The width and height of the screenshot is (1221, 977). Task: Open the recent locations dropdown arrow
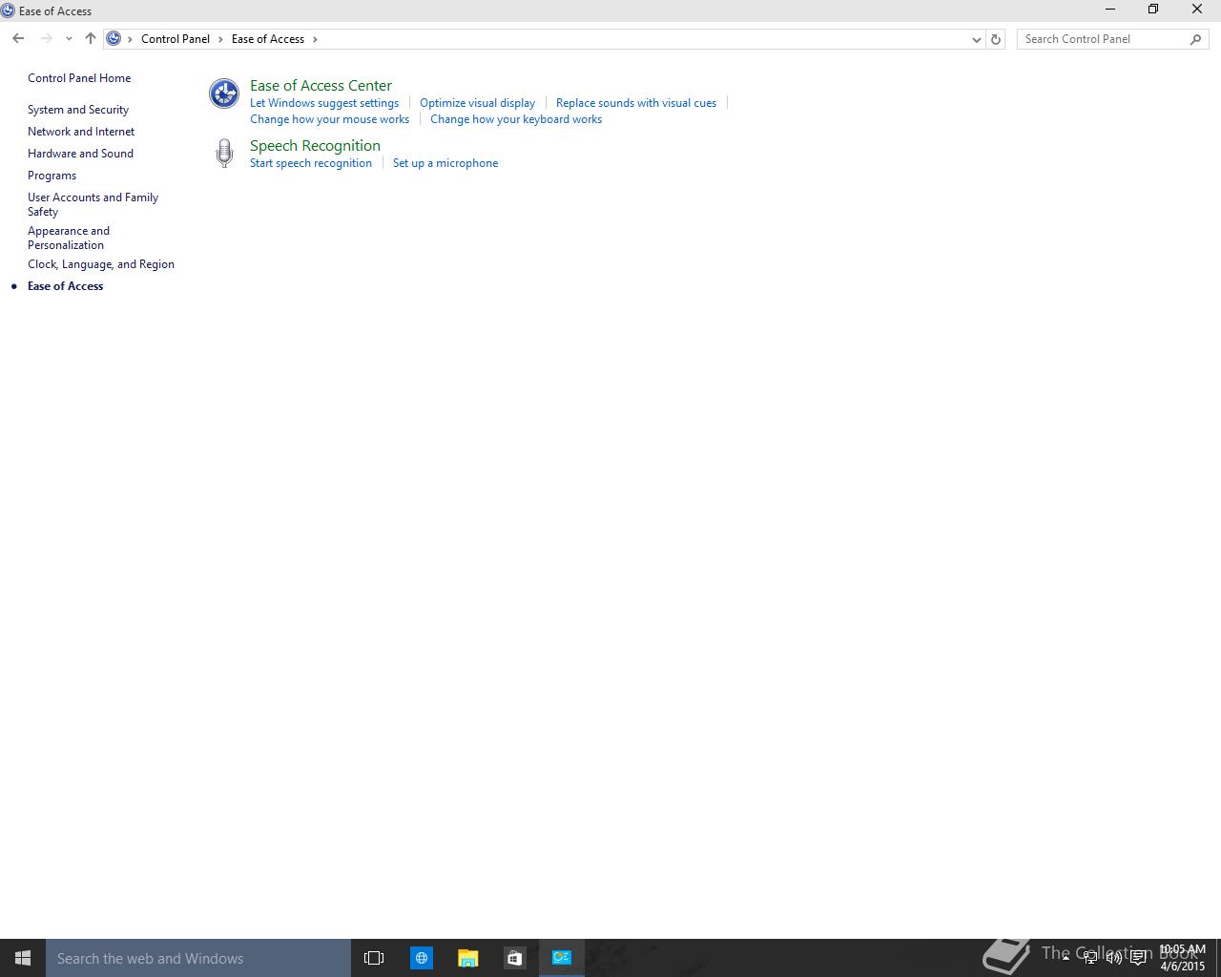click(x=69, y=39)
